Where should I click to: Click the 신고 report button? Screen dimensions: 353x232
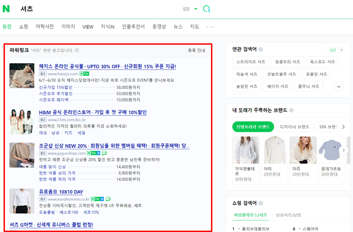[332, 50]
